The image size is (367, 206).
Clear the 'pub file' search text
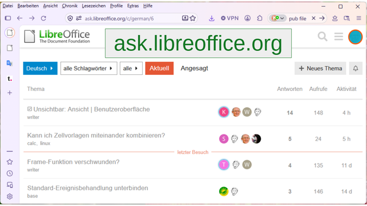pyautogui.click(x=314, y=18)
